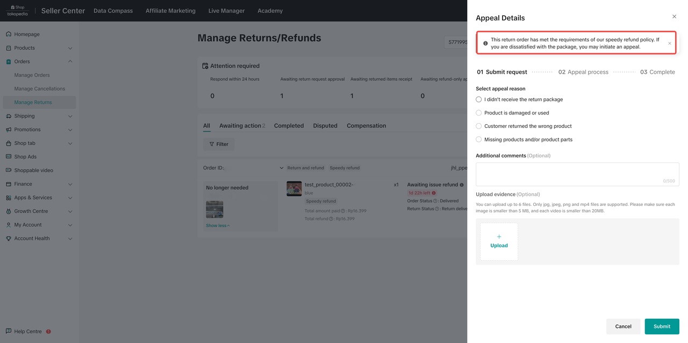Open the Affiliate Marketing top menu
The height and width of the screenshot is (343, 688).
170,11
